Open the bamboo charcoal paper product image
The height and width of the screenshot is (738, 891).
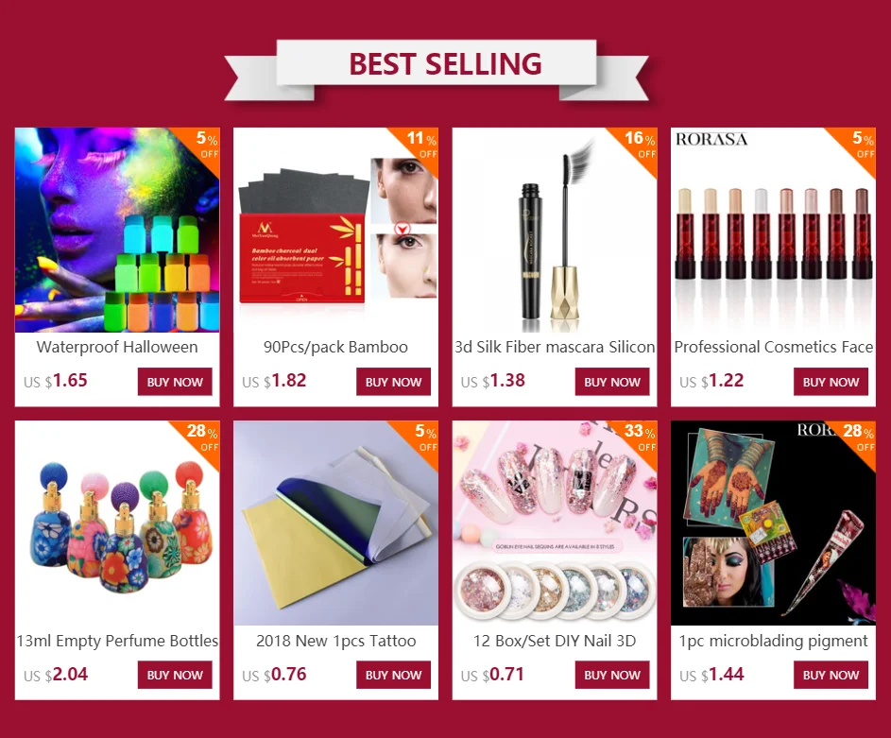tap(335, 230)
